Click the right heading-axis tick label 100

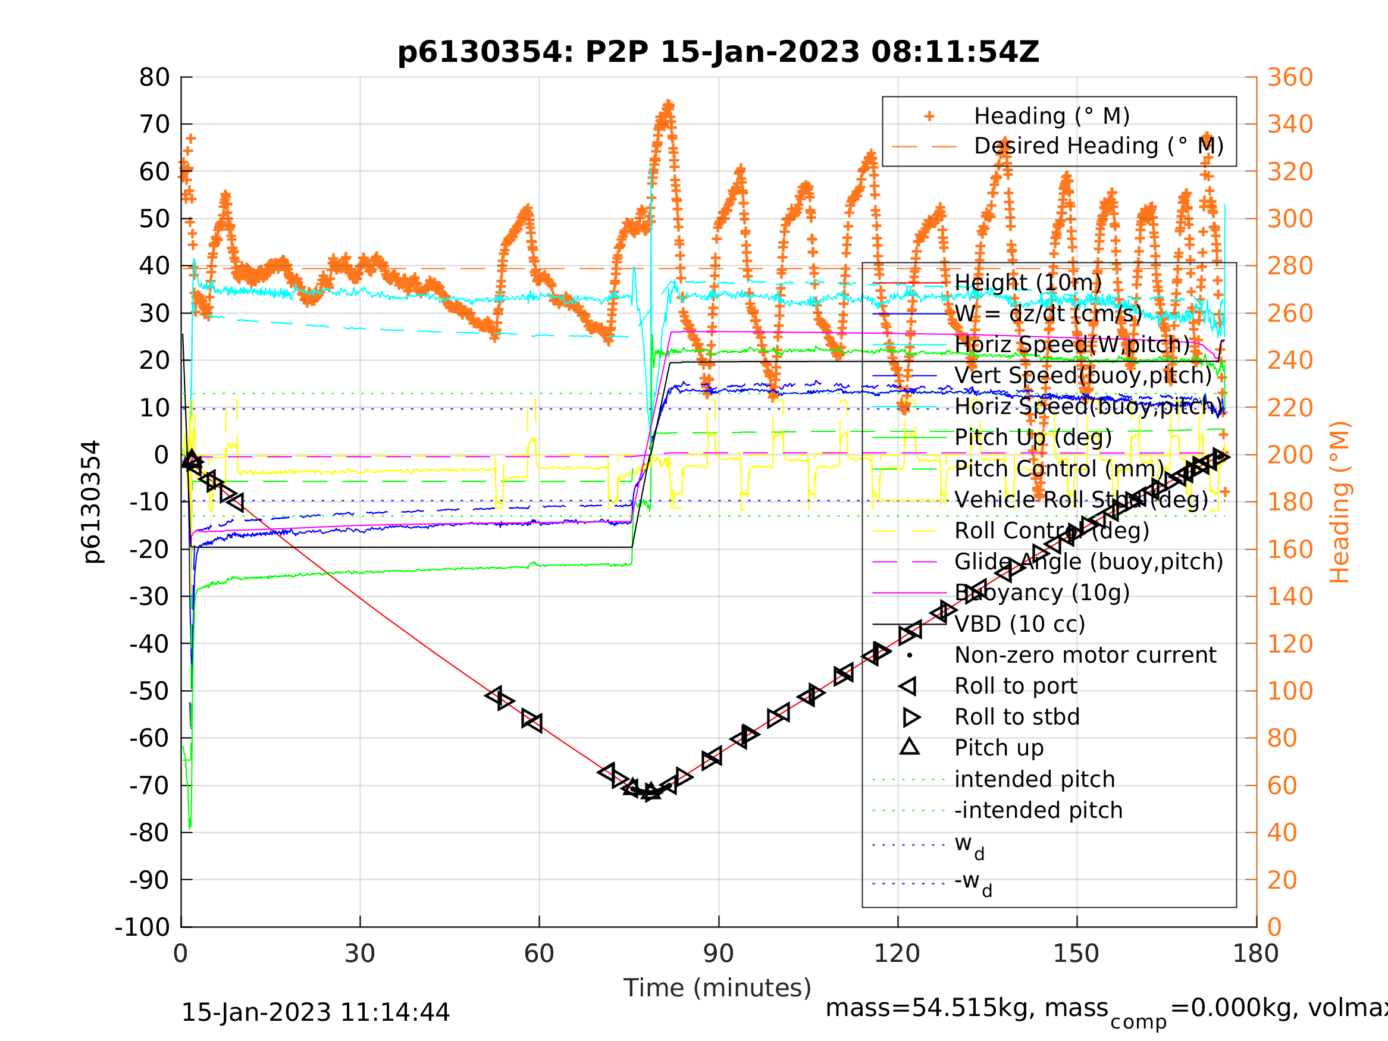tap(1290, 691)
